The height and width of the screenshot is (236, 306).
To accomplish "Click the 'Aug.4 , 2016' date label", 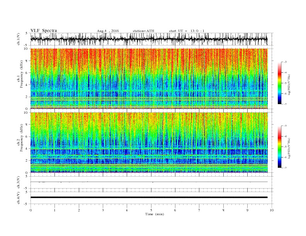I will 108,31.
